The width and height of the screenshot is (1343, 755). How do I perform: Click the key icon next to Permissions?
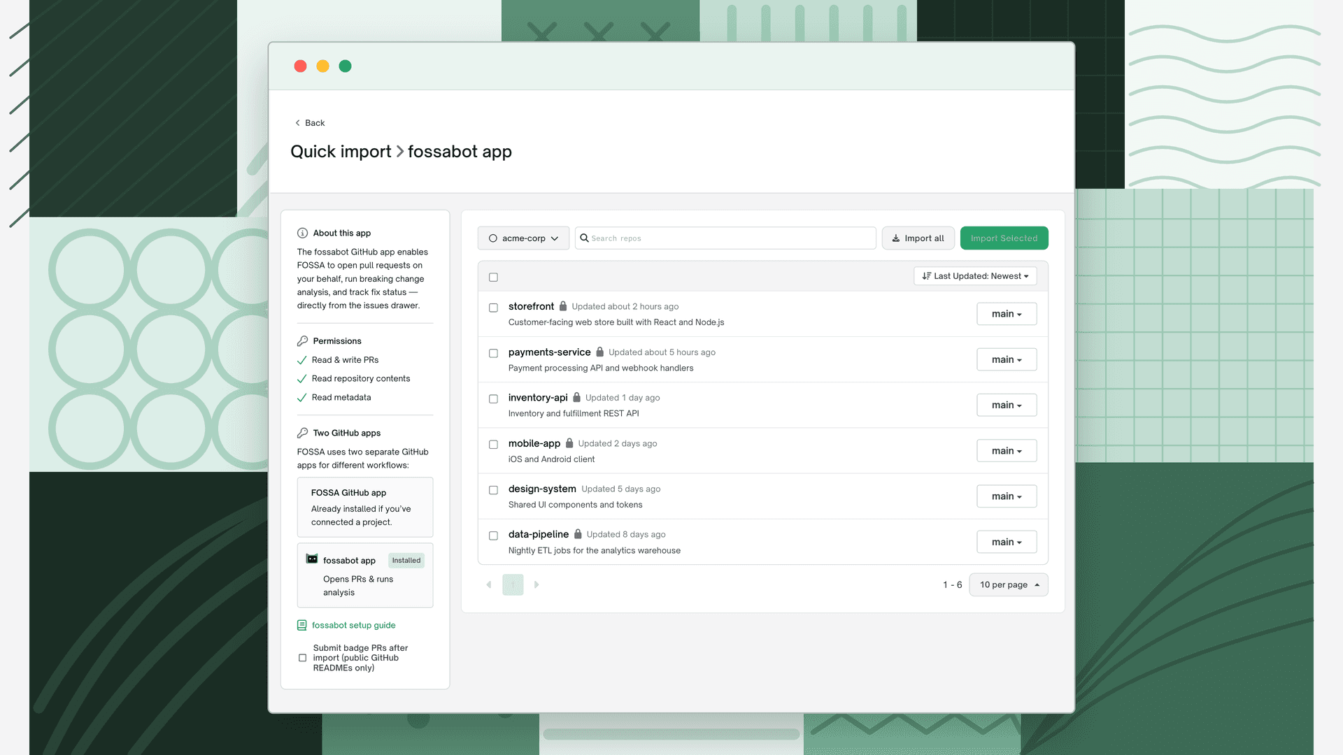pyautogui.click(x=302, y=341)
